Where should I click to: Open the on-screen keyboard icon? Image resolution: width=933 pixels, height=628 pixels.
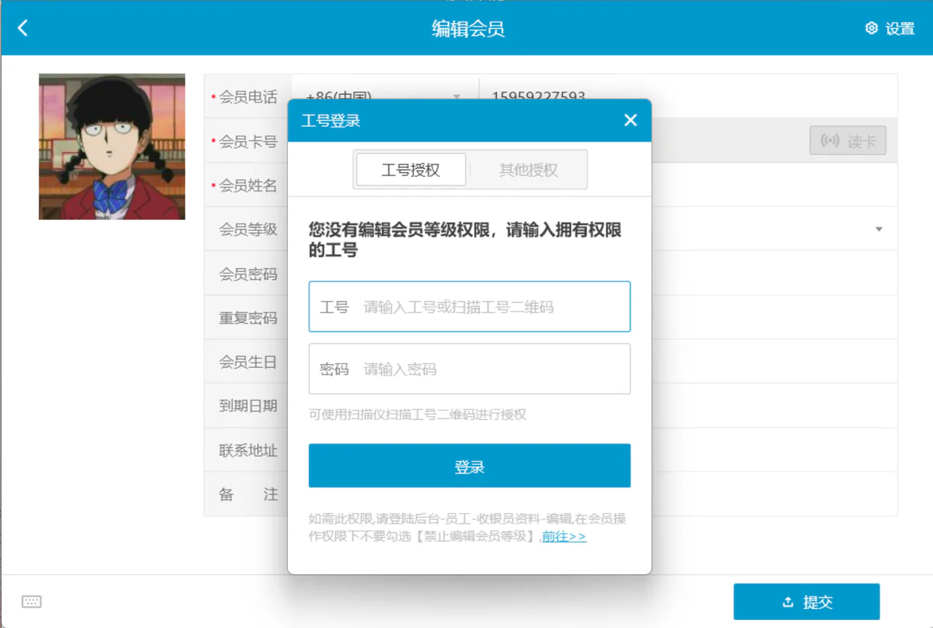pos(31,602)
